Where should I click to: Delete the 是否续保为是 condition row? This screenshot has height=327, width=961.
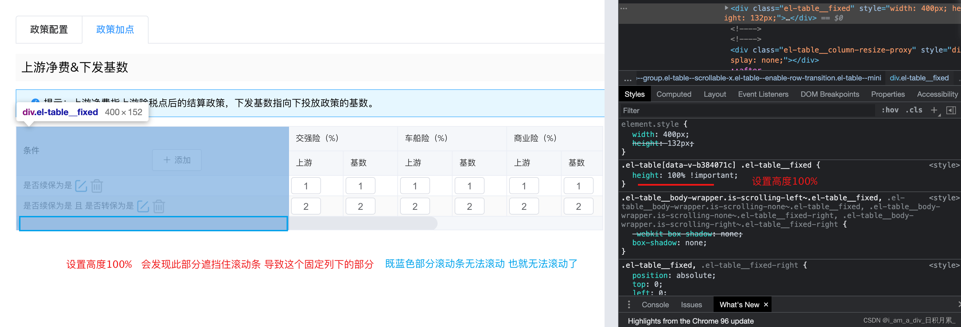pyautogui.click(x=97, y=186)
